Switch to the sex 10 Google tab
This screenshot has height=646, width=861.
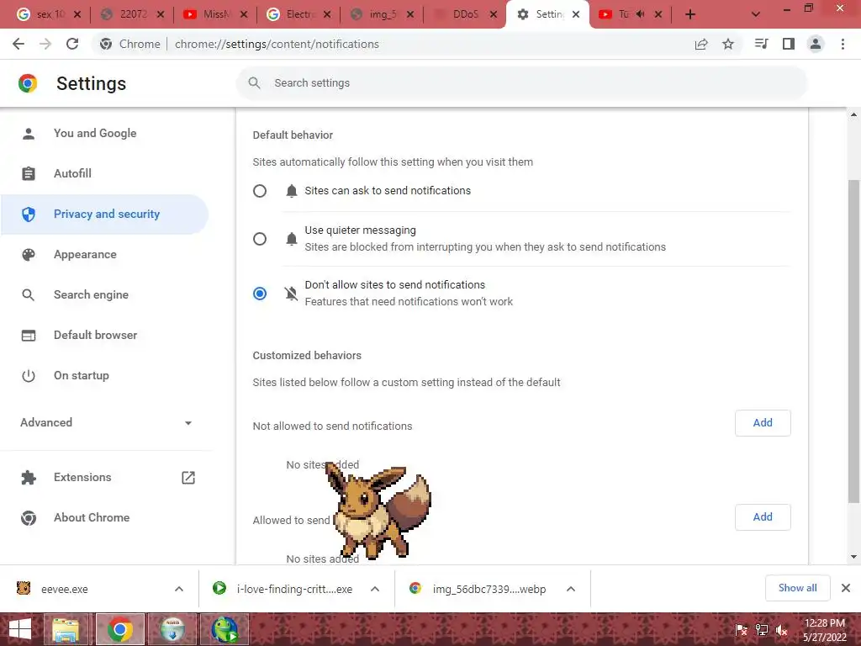[47, 14]
